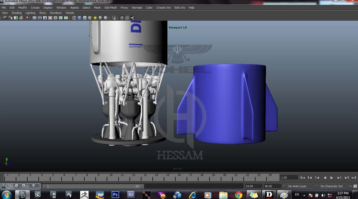
Task: Go to end of playback range
Action: coord(354,178)
